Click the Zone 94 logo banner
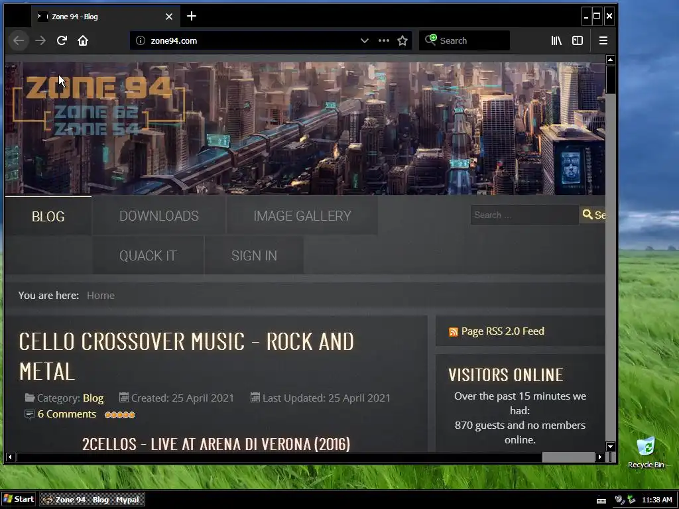The width and height of the screenshot is (679, 509). coord(99,105)
